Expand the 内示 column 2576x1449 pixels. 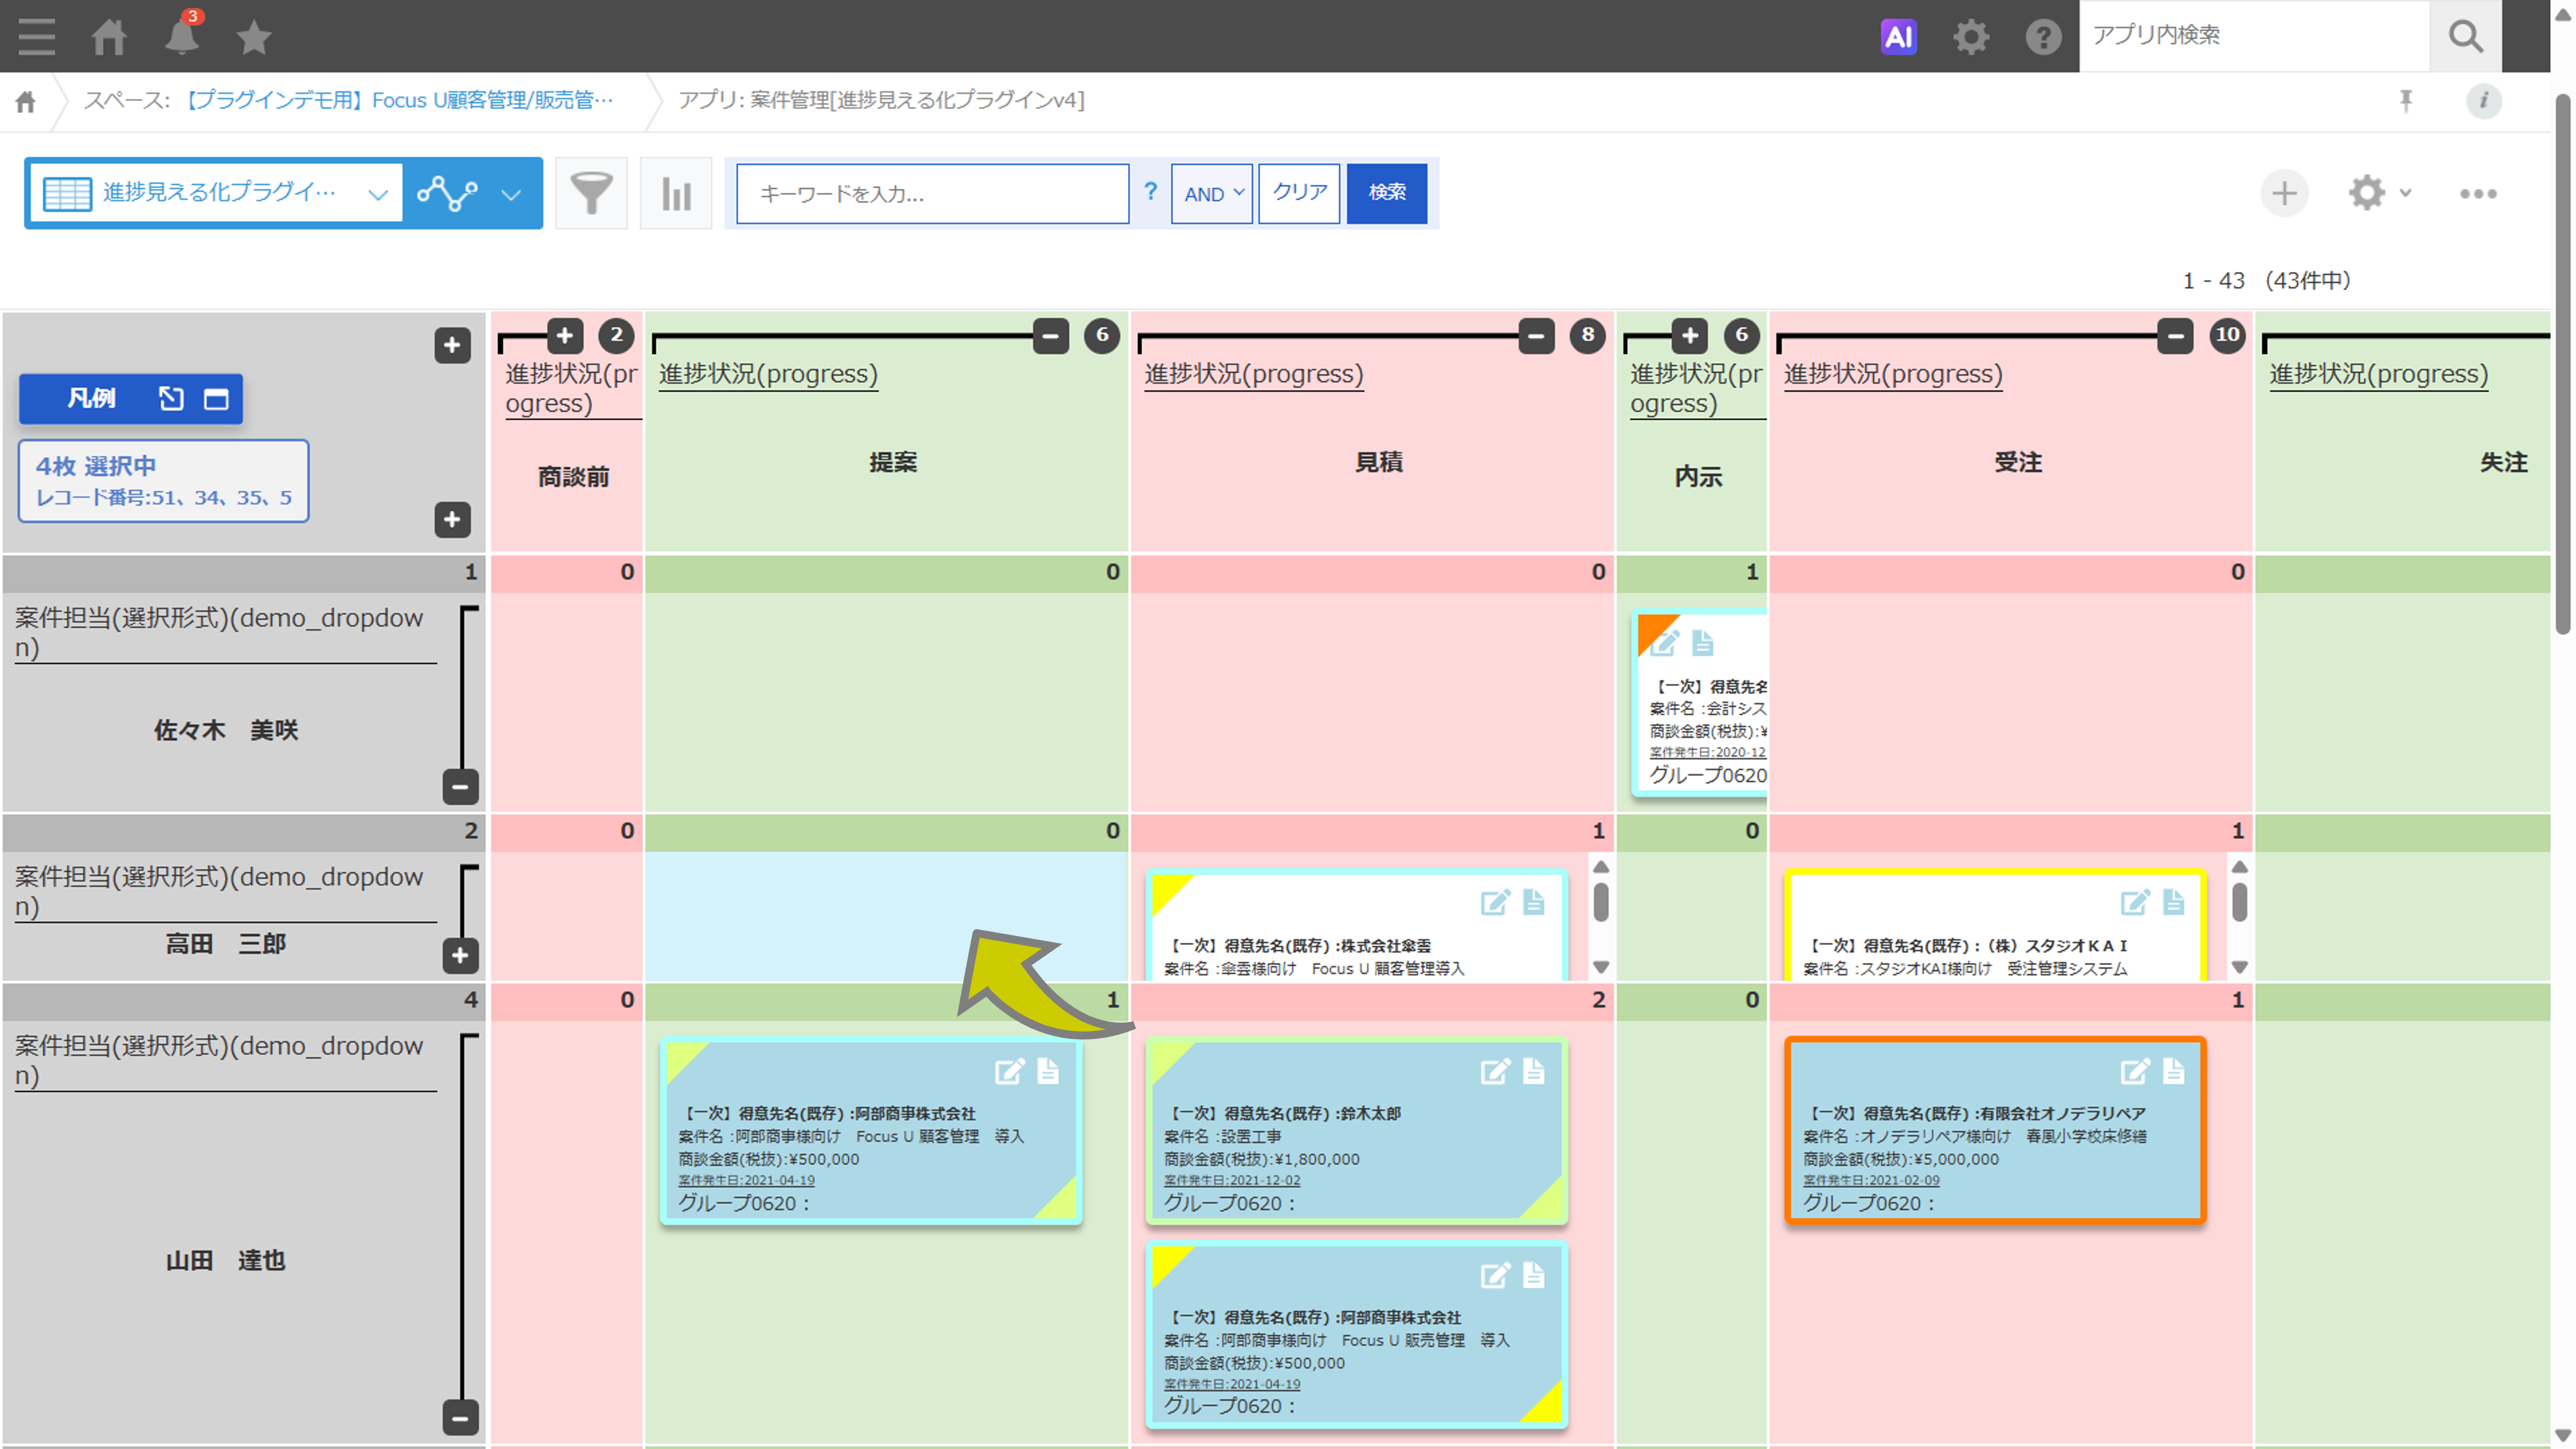[x=1689, y=335]
